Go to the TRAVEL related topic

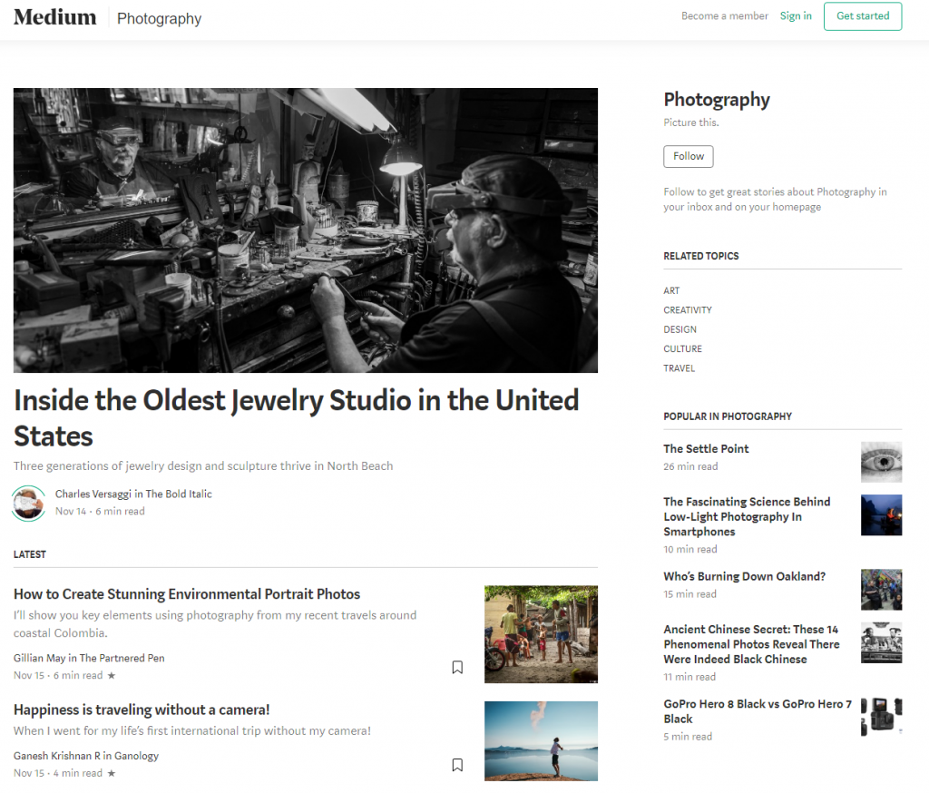tap(679, 368)
